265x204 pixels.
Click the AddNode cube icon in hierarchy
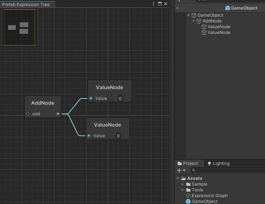[x=199, y=21]
